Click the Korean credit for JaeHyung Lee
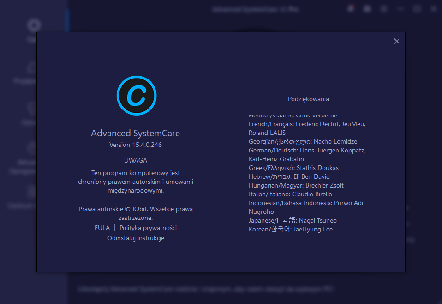The image size is (442, 304). pyautogui.click(x=291, y=229)
